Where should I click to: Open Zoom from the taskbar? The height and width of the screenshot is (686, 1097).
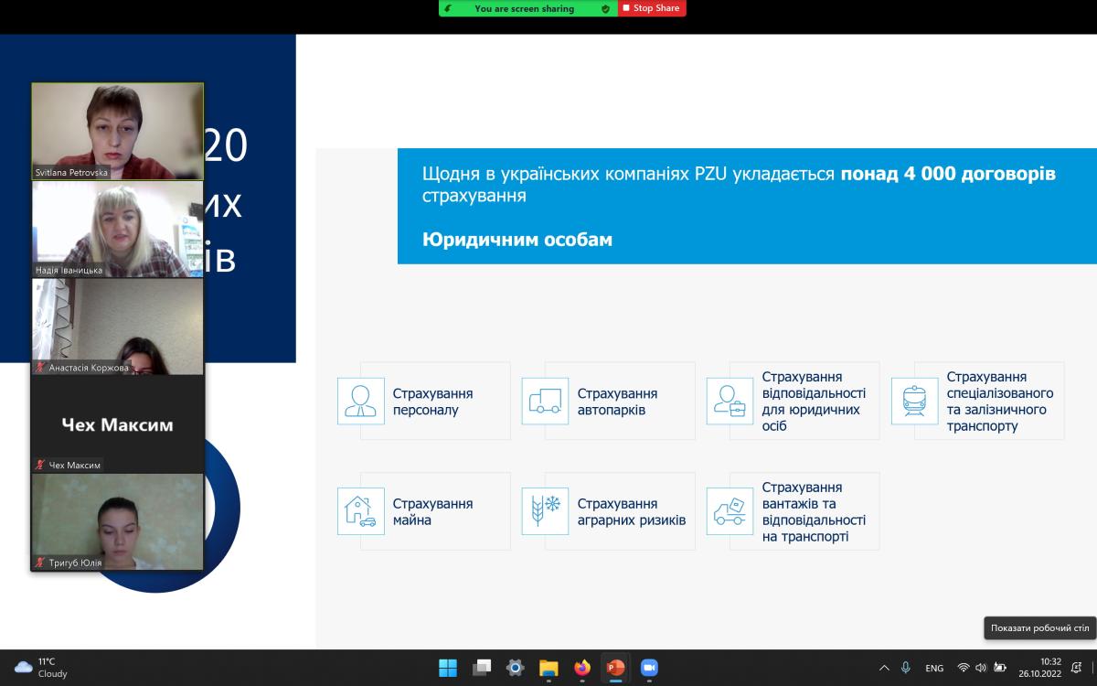[x=649, y=668]
